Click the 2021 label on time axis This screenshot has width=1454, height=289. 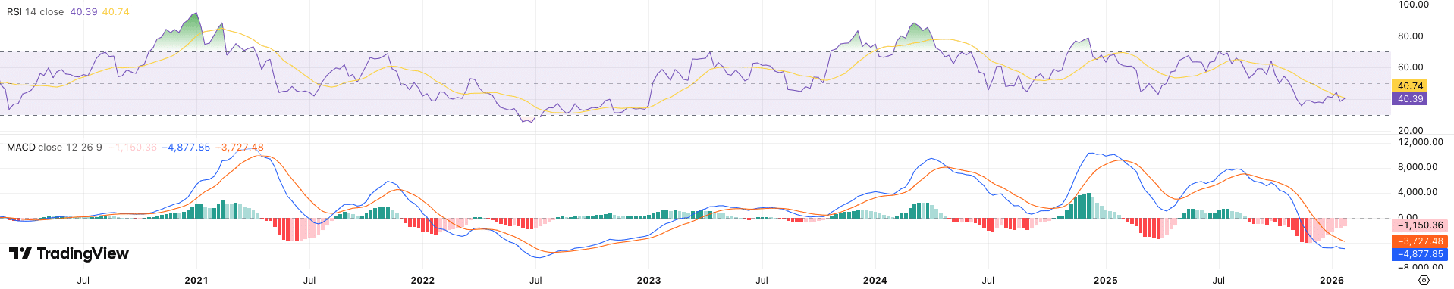click(196, 280)
